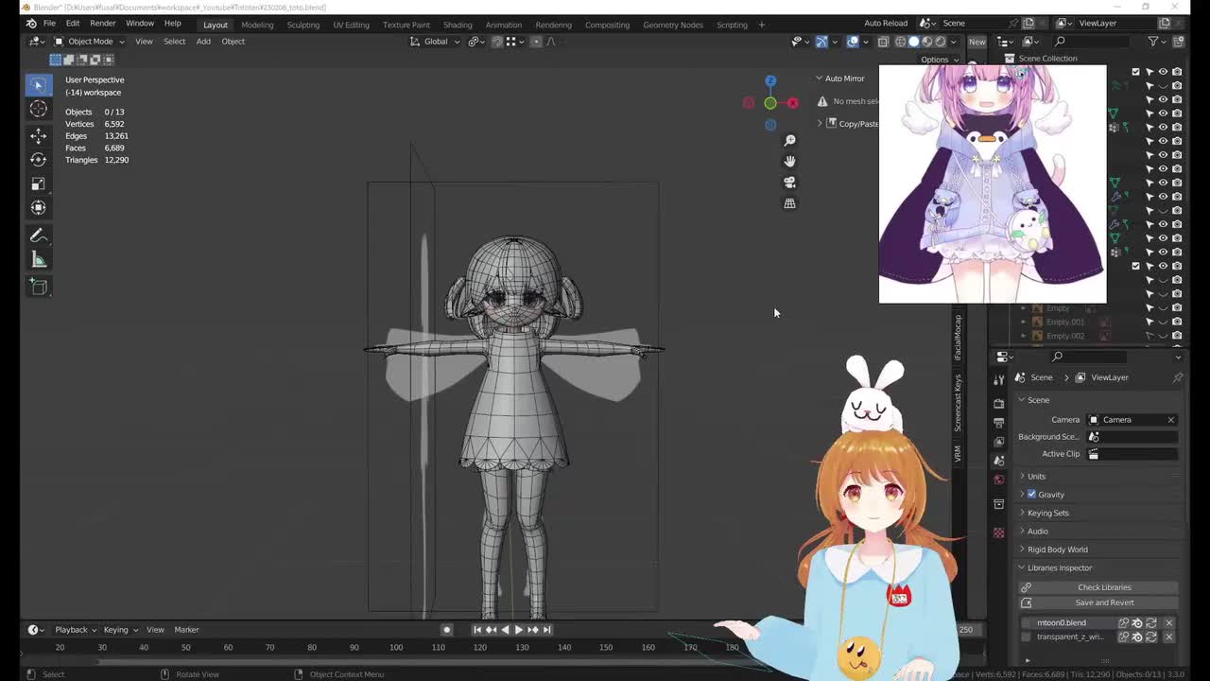Viewport: 1210px width, 681px height.
Task: Collapse the Libraries Inspector panel
Action: [x=1059, y=567]
